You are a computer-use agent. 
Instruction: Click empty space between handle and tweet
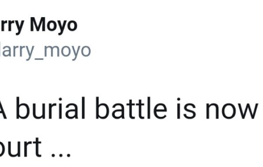(131, 77)
